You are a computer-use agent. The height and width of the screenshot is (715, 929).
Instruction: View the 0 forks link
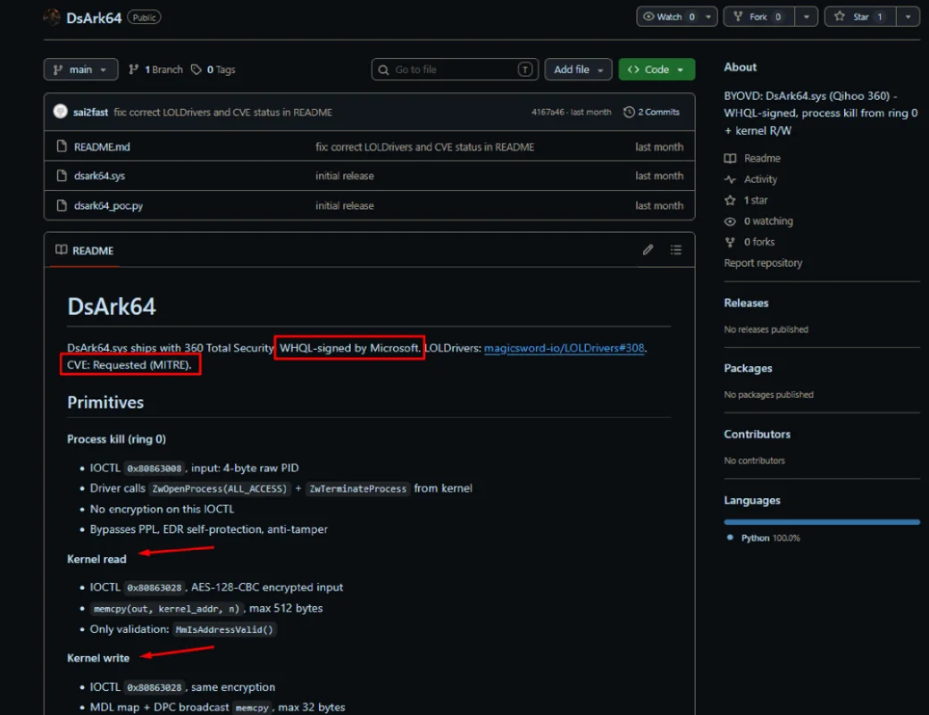pos(749,242)
